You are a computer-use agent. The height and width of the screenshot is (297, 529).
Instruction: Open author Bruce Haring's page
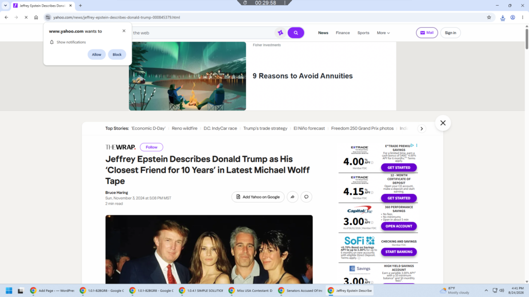pyautogui.click(x=116, y=193)
